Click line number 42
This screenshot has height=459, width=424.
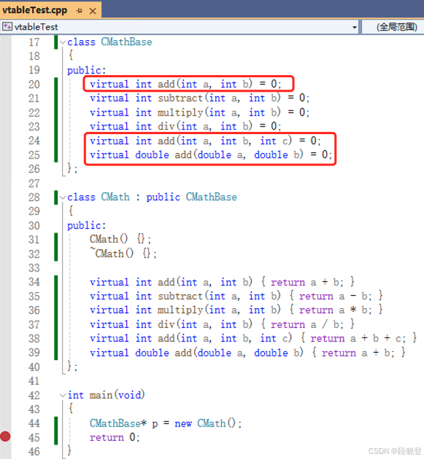(34, 396)
